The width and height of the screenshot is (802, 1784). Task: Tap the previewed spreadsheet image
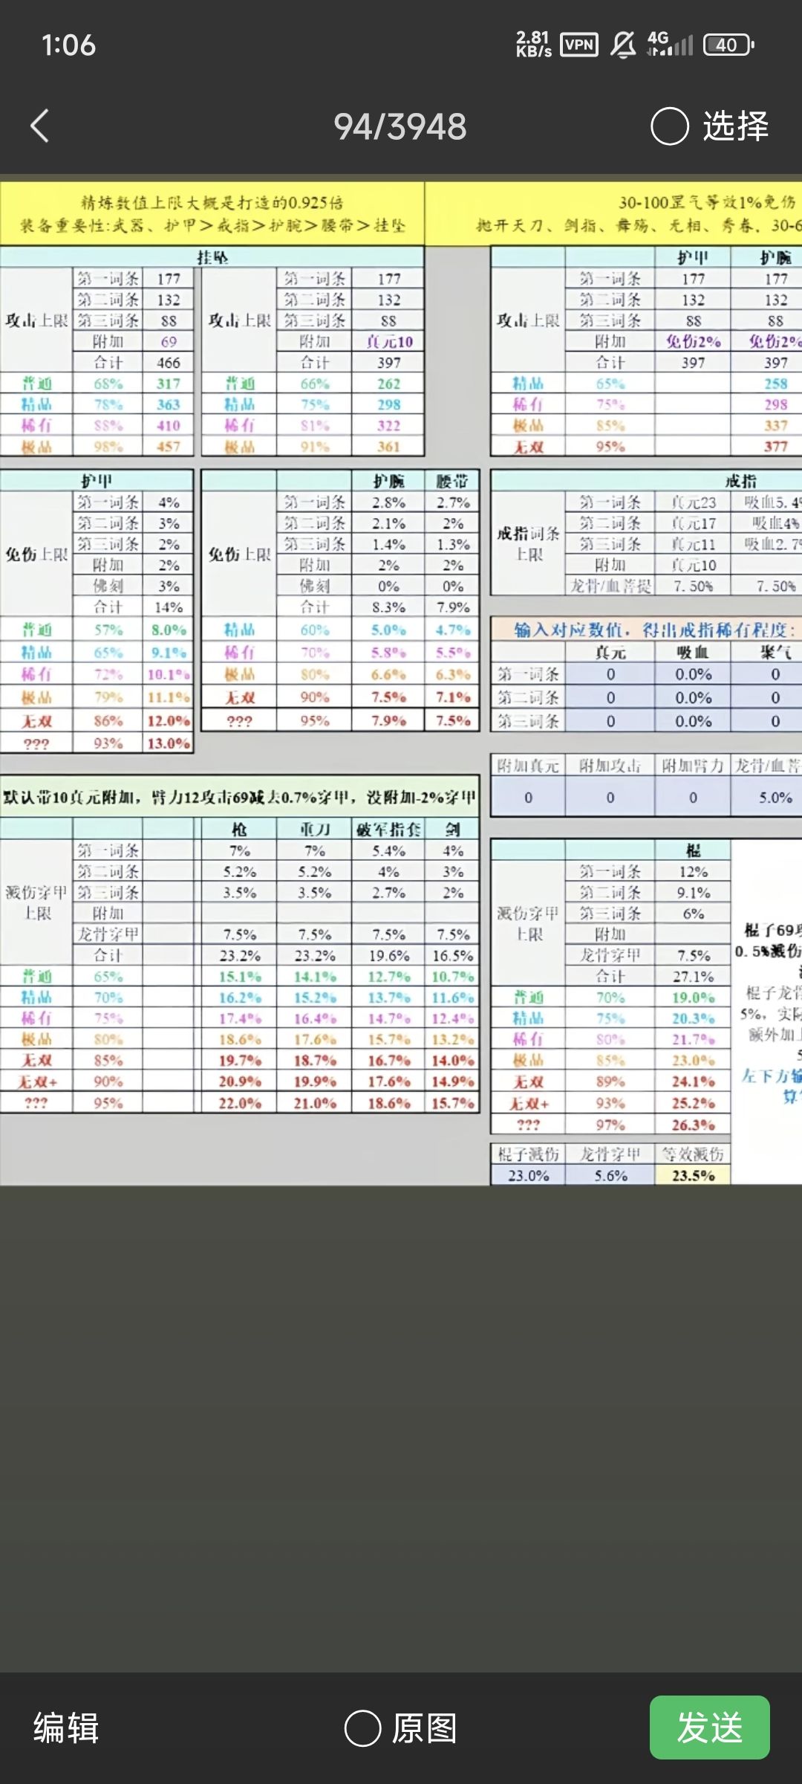[401, 684]
